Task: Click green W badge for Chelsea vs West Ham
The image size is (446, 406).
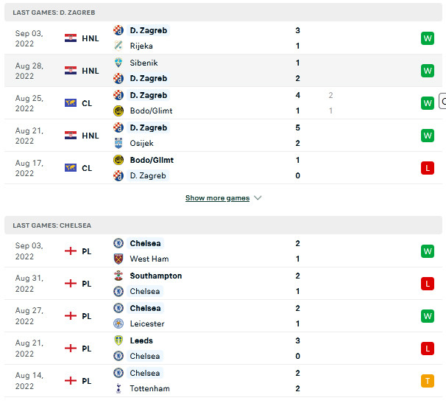Action: pos(427,251)
